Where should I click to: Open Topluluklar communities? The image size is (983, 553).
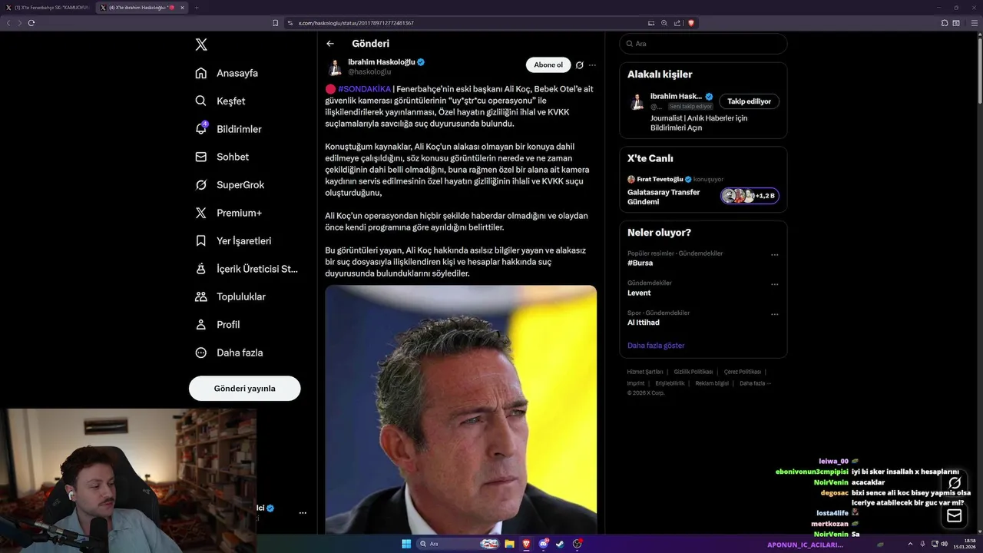pyautogui.click(x=230, y=296)
